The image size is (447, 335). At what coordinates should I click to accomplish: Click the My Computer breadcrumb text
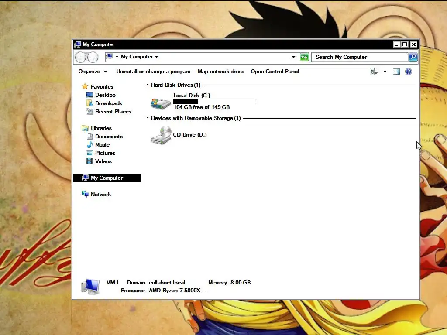(x=137, y=57)
